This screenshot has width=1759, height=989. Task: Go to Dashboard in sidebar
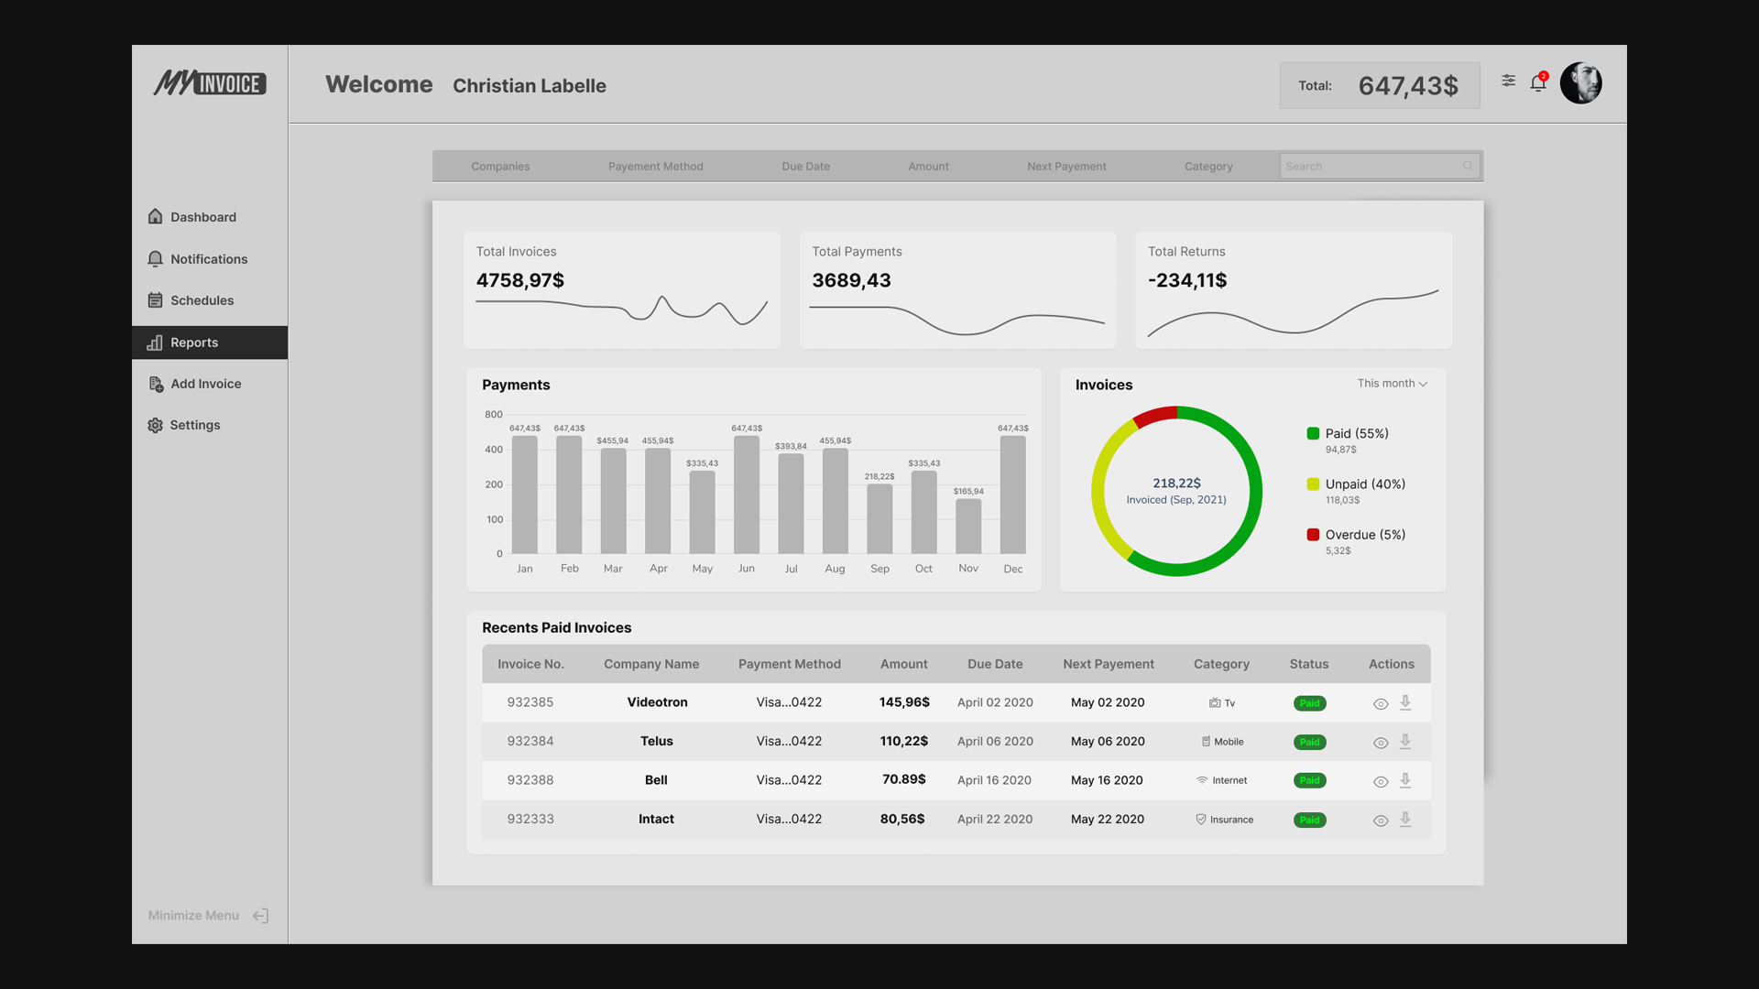click(x=202, y=217)
